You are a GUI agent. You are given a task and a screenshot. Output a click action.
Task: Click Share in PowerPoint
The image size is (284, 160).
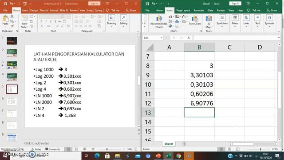click(x=131, y=10)
